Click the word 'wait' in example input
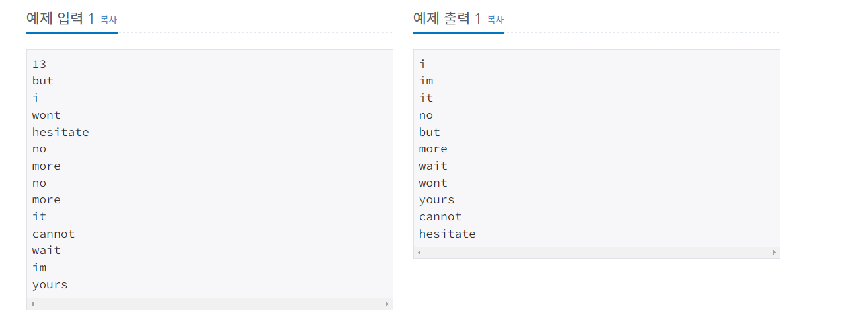The height and width of the screenshot is (326, 841). 46,250
